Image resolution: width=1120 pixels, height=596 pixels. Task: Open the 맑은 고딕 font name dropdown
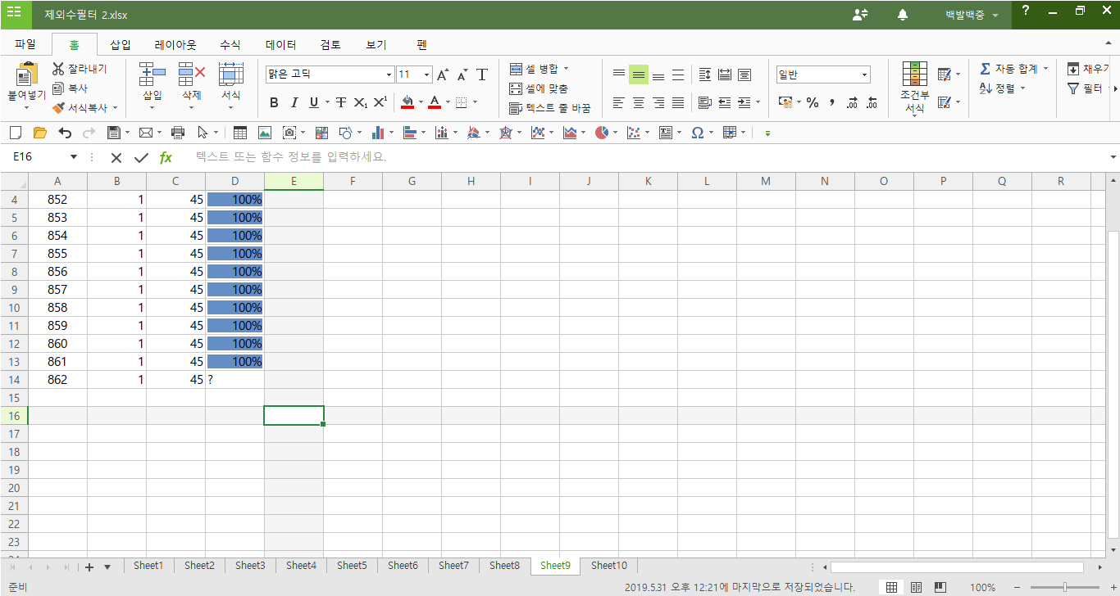389,74
